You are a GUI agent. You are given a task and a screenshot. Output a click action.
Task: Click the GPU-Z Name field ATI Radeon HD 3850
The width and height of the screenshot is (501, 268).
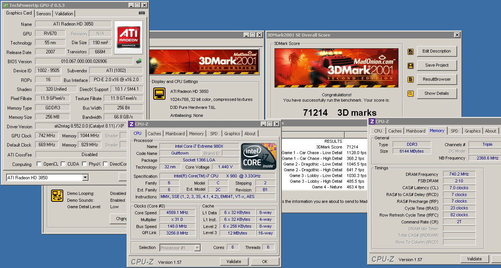pyautogui.click(x=73, y=24)
